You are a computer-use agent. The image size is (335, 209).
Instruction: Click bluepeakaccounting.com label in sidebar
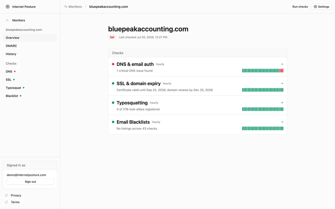pyautogui.click(x=24, y=29)
